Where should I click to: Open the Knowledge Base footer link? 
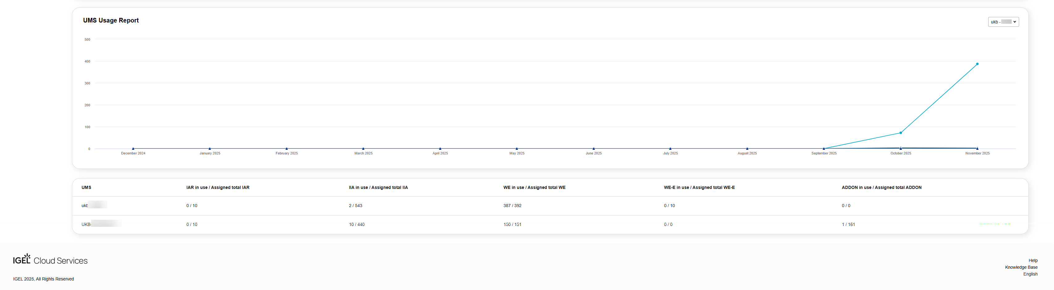(x=1021, y=268)
